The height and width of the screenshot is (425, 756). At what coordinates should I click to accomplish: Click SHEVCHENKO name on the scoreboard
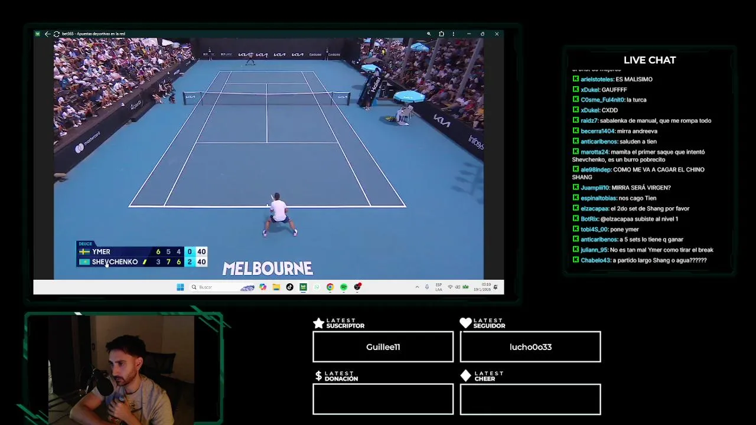tap(115, 262)
